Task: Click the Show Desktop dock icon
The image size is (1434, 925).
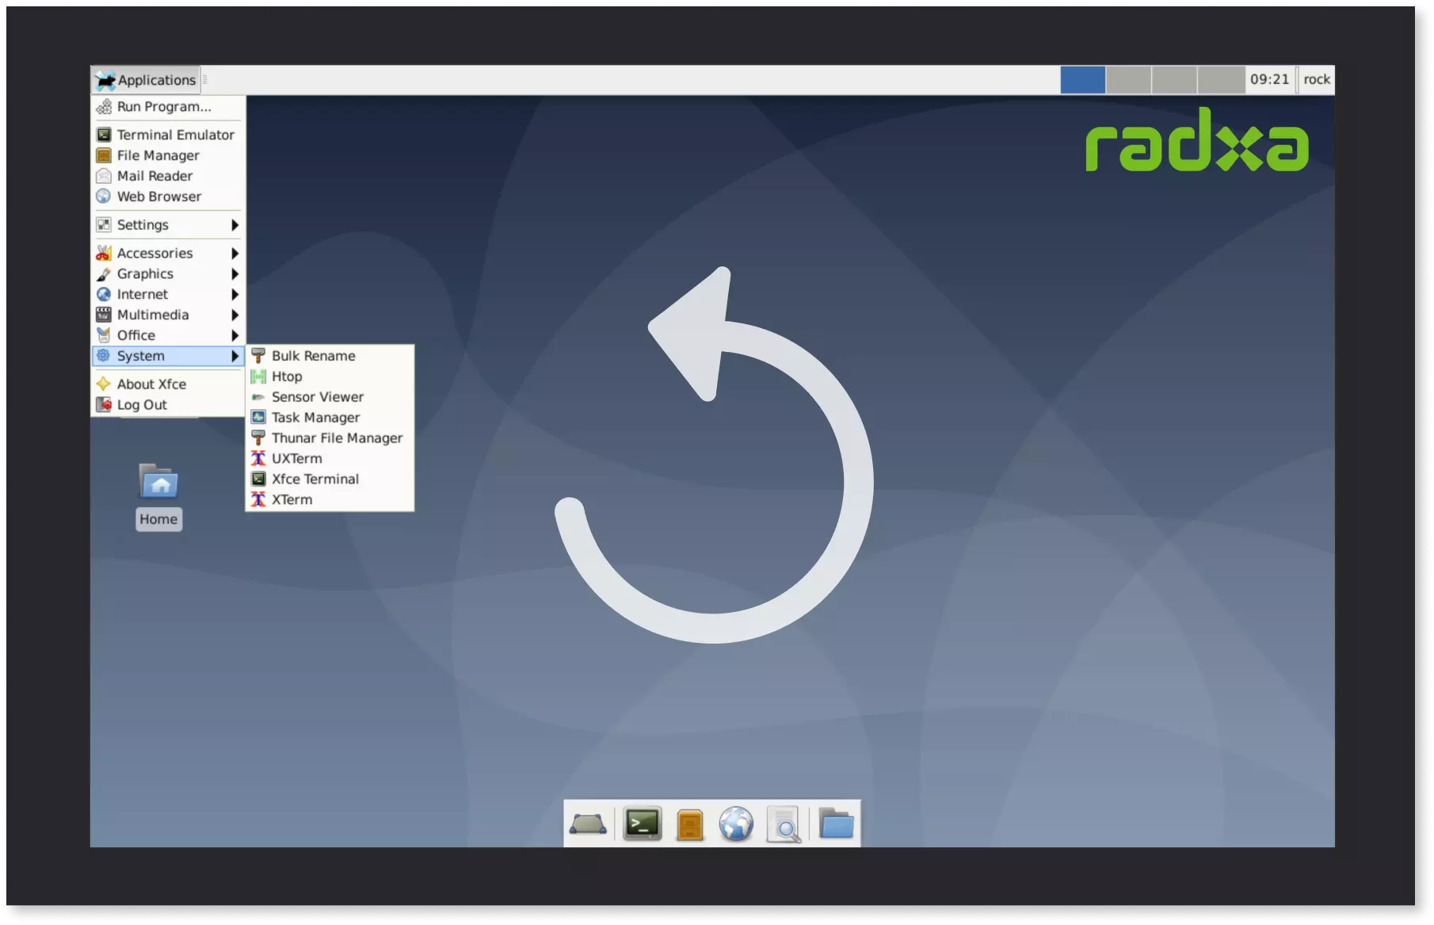Action: tap(588, 825)
